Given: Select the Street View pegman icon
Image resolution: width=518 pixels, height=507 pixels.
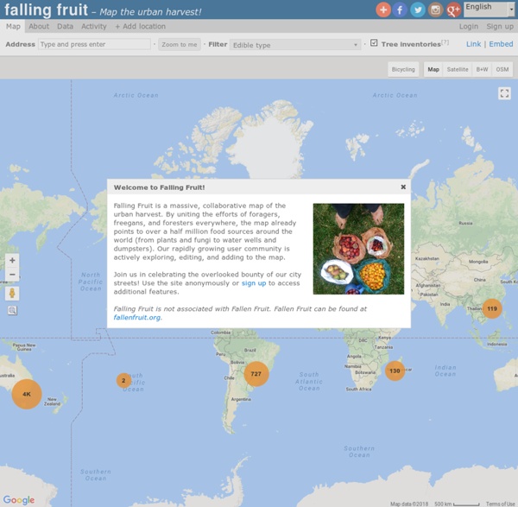Looking at the screenshot, I should (12, 294).
